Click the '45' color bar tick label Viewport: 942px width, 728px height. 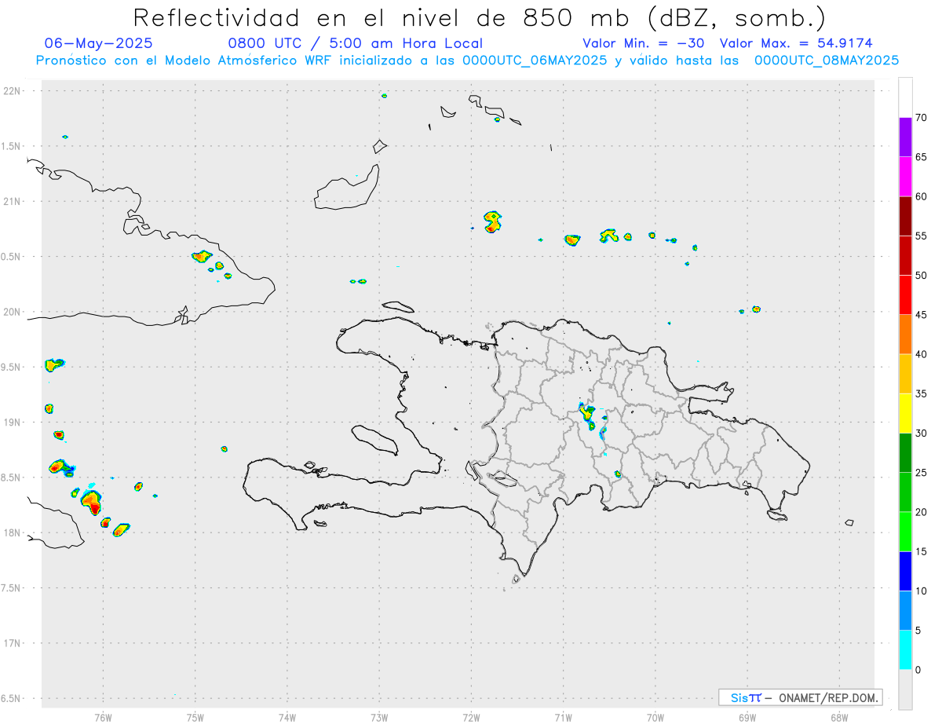(x=921, y=315)
